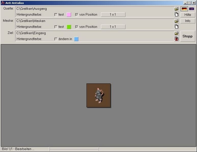Click the rat preview image
The width and height of the screenshot is (197, 152).
click(99, 95)
